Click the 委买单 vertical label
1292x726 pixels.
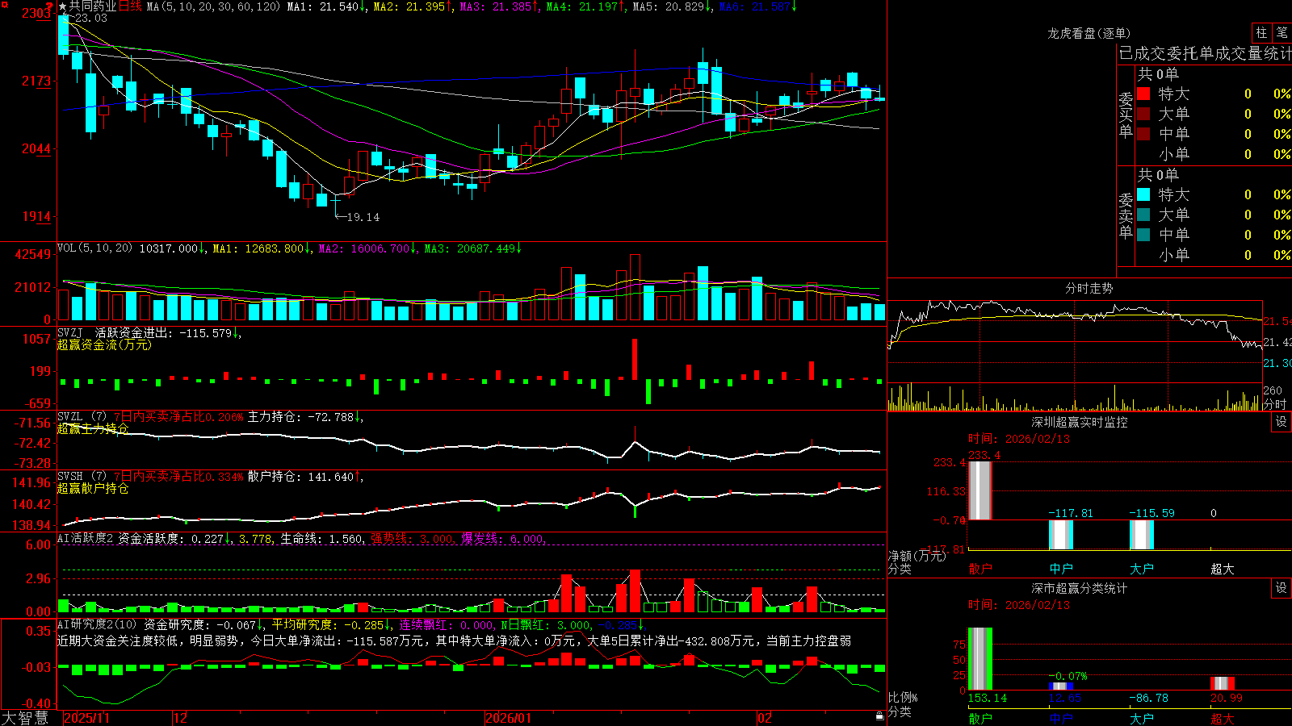click(1126, 115)
